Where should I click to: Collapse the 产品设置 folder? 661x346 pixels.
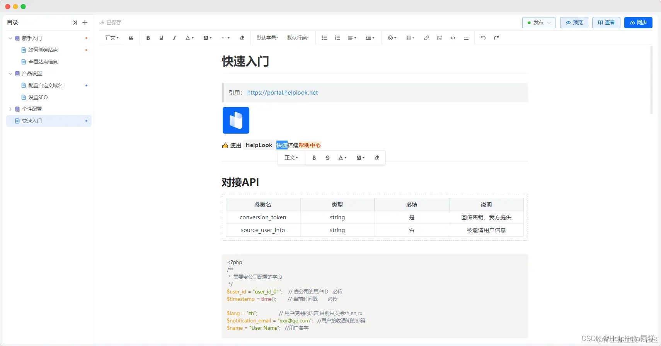(10, 73)
